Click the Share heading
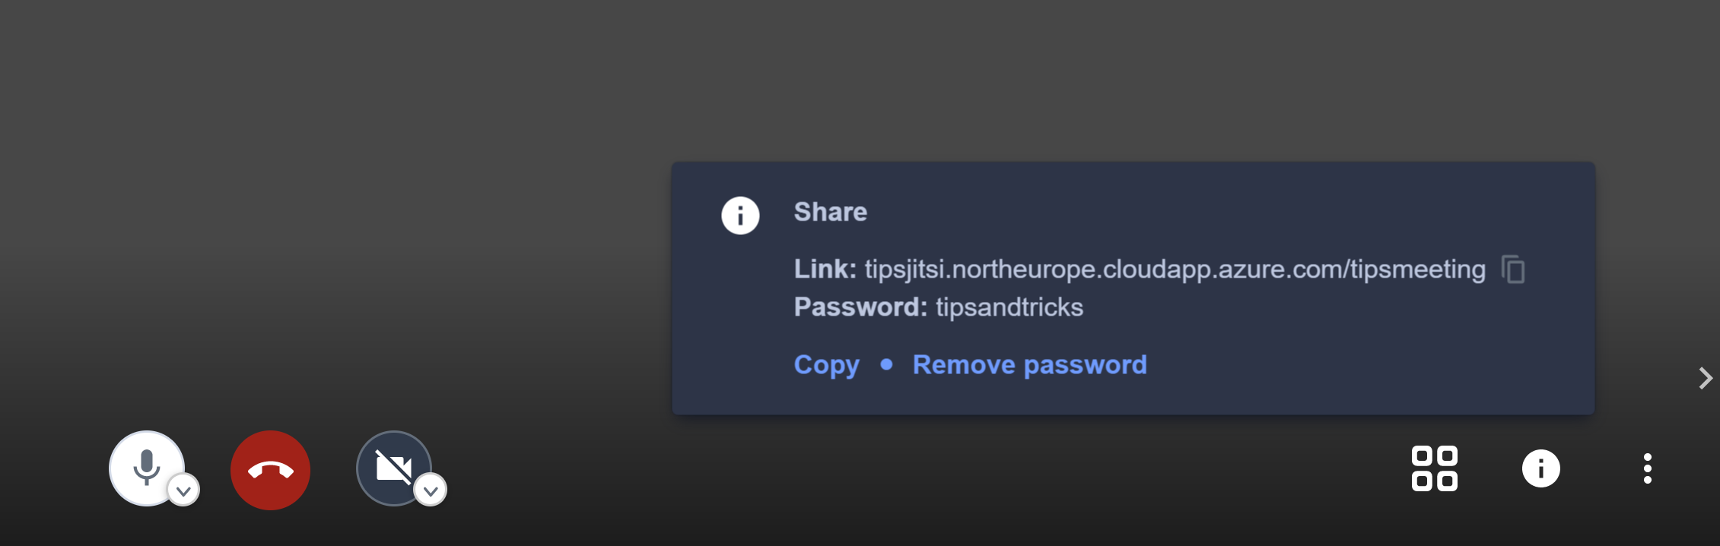The width and height of the screenshot is (1720, 546). 831,212
